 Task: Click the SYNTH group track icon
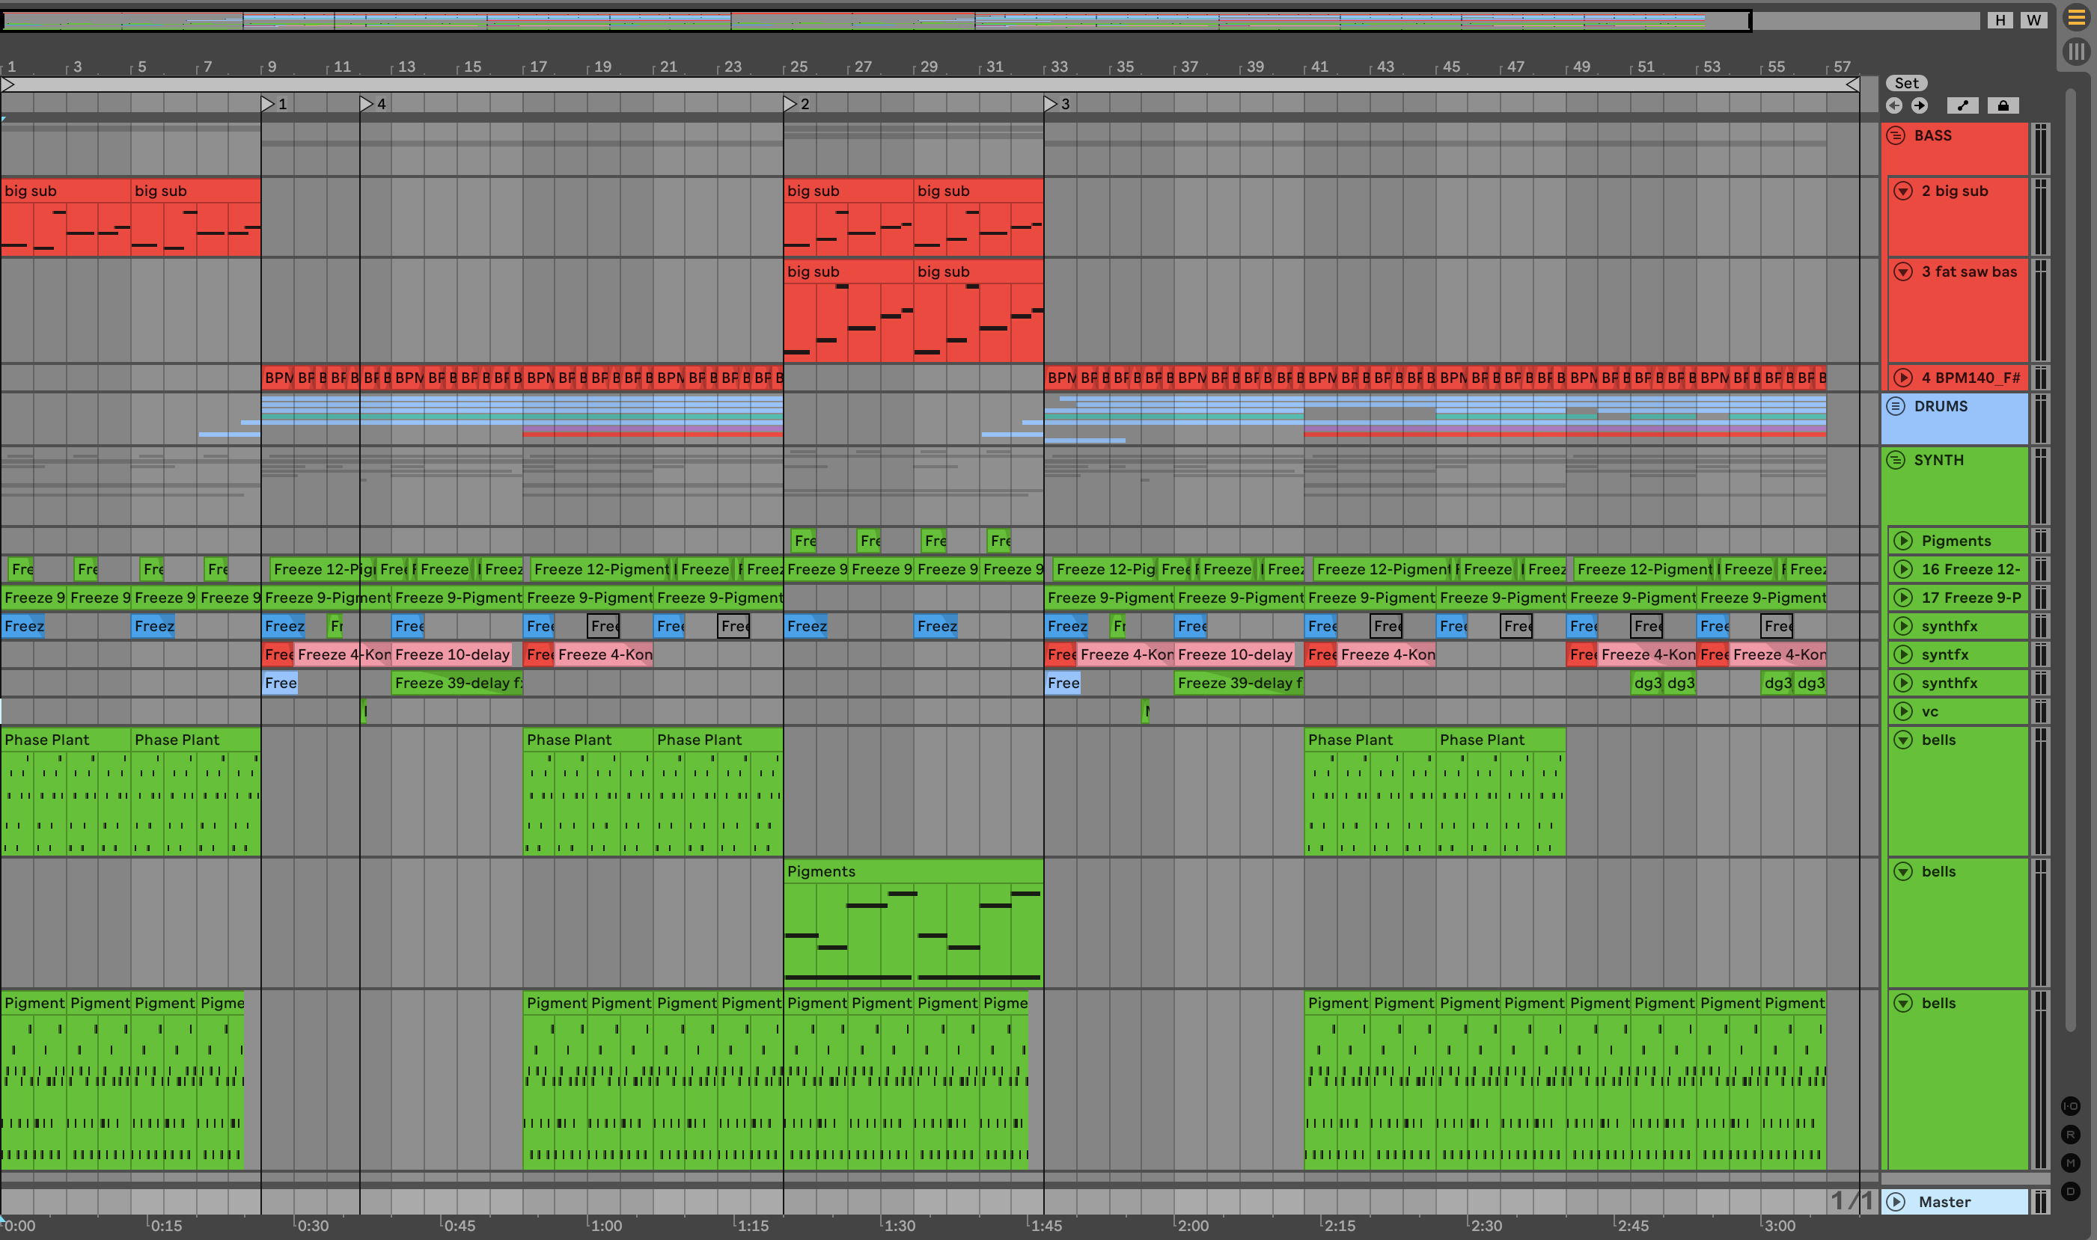point(1896,461)
